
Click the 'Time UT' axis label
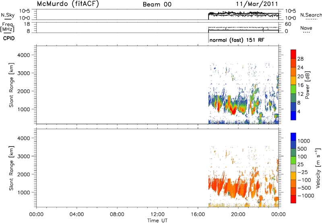[157, 221]
